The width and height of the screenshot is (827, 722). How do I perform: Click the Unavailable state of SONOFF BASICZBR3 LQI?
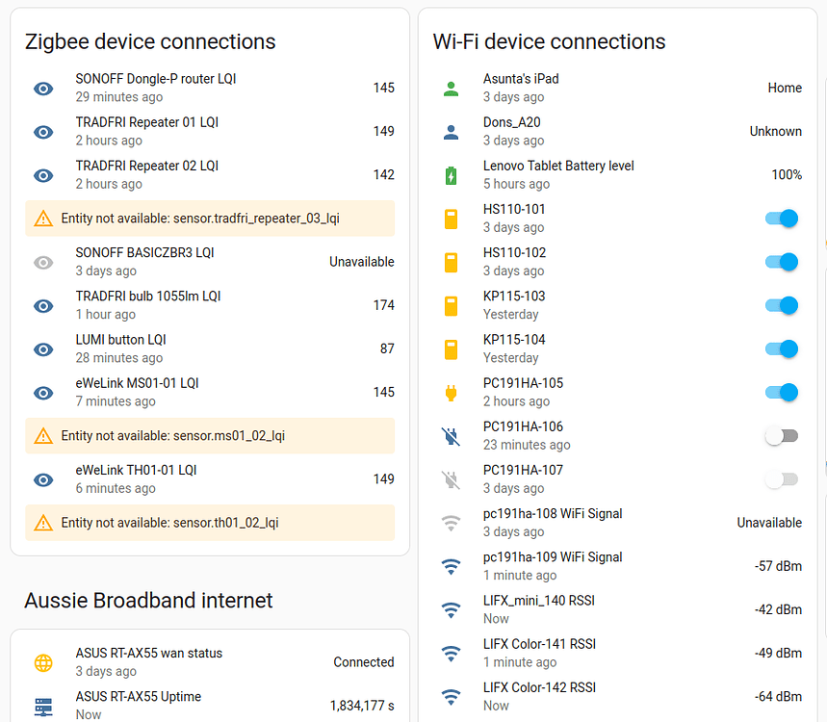click(x=362, y=262)
